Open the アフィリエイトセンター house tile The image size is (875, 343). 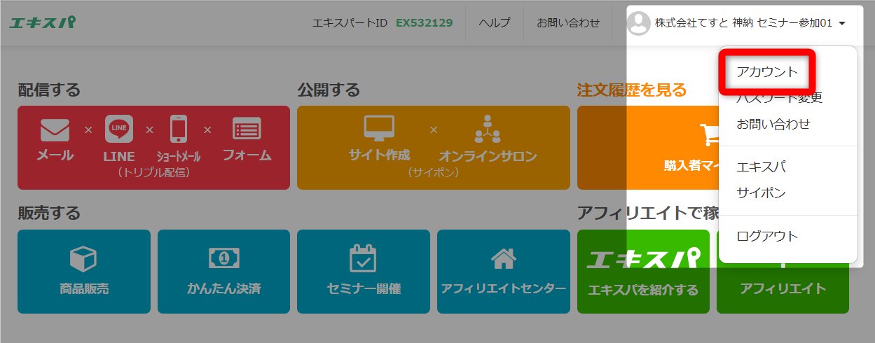click(504, 272)
